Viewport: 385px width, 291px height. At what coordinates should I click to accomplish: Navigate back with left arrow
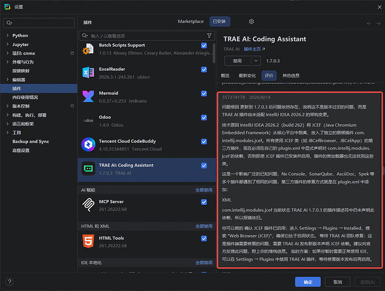369,23
